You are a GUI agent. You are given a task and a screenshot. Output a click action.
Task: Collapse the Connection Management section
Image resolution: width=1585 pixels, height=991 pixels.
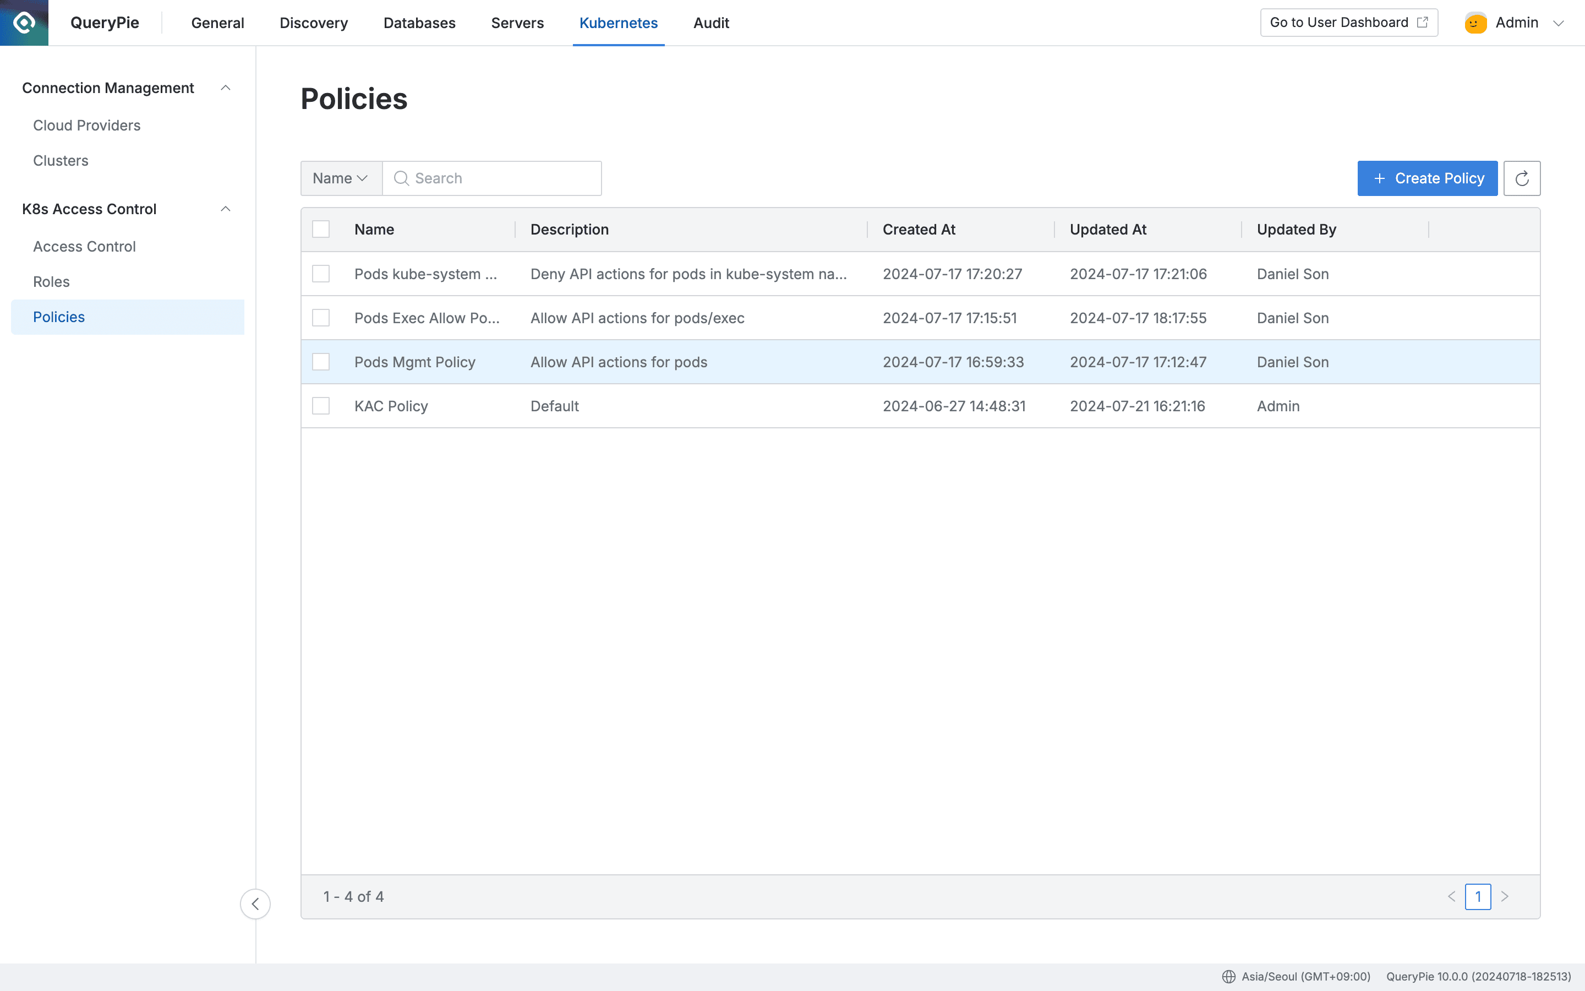(x=226, y=87)
